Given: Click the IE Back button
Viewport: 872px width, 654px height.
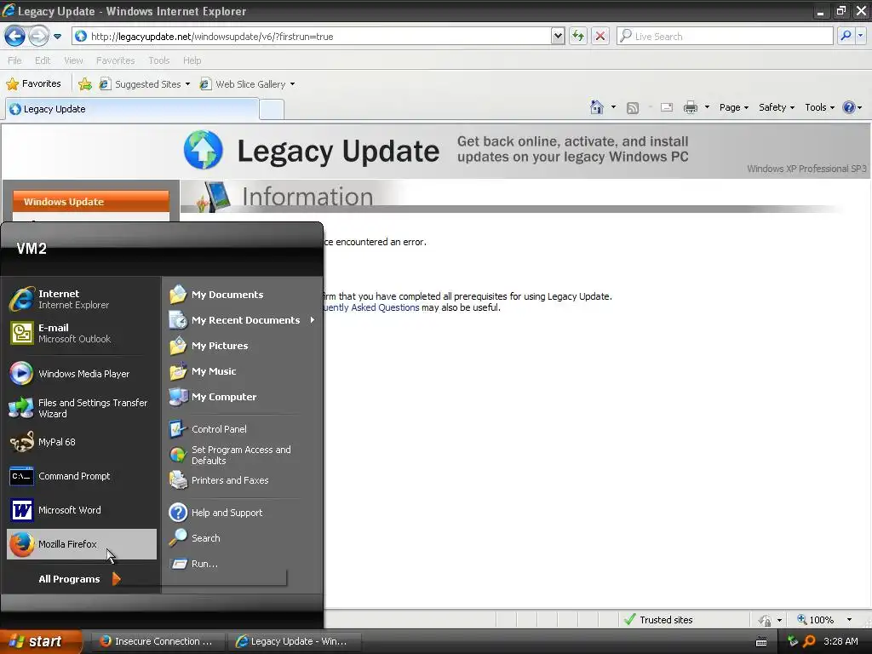Looking at the screenshot, I should pos(15,37).
